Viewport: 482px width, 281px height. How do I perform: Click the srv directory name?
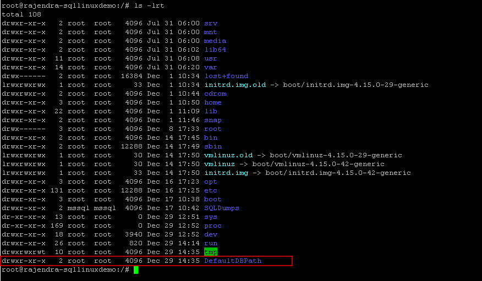point(211,23)
